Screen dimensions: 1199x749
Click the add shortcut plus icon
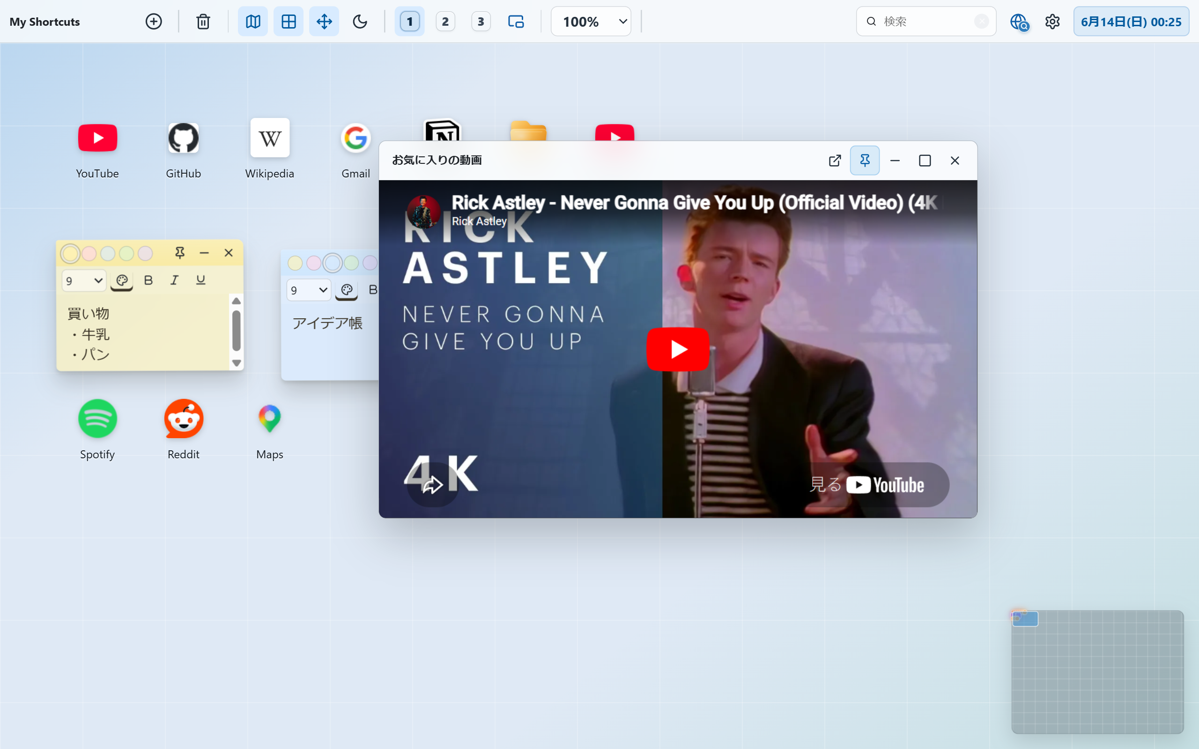pyautogui.click(x=154, y=22)
